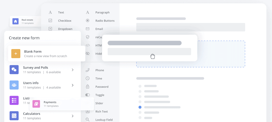Click the reCaptcha shield icon
Screen dimensions: 272x122
click(x=88, y=37)
